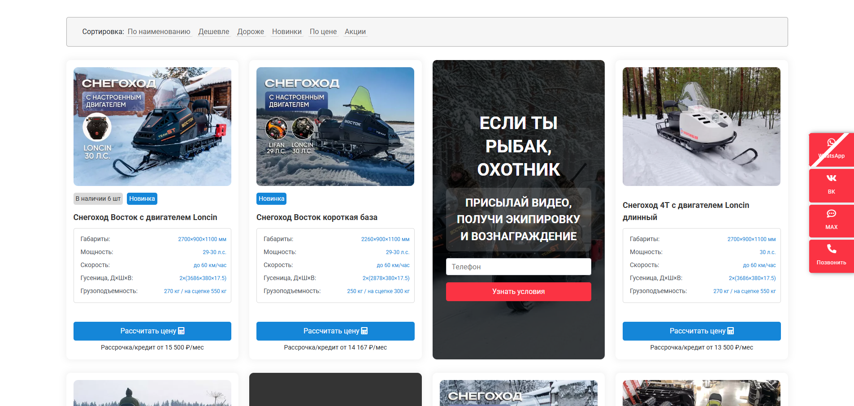Click Новинка badge on короткая база card

coord(272,199)
